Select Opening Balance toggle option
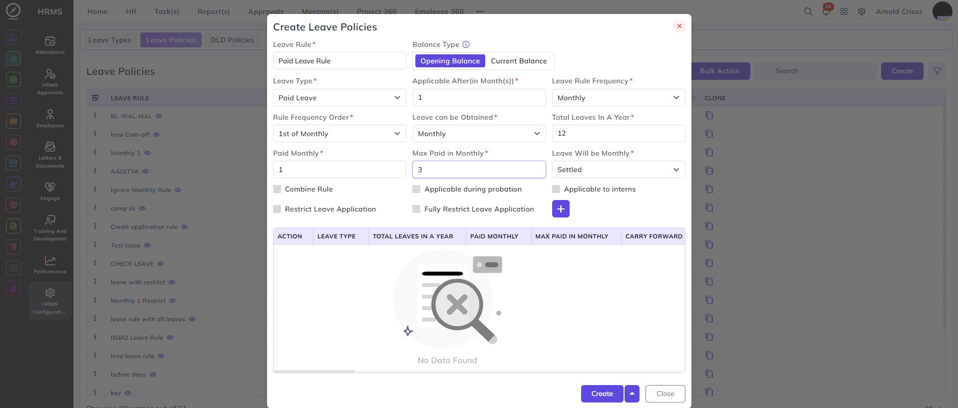Viewport: 958px width, 408px height. [450, 61]
